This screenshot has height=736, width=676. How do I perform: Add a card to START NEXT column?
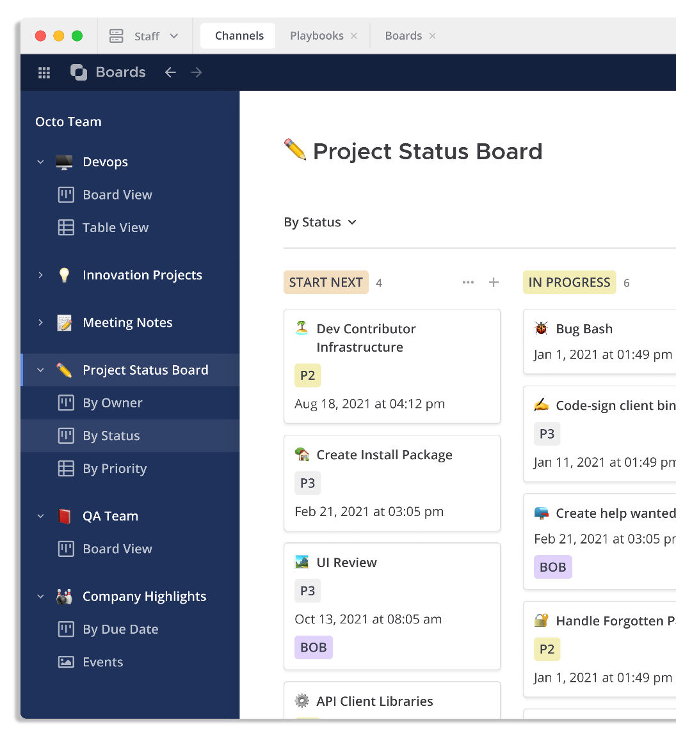[x=494, y=283]
